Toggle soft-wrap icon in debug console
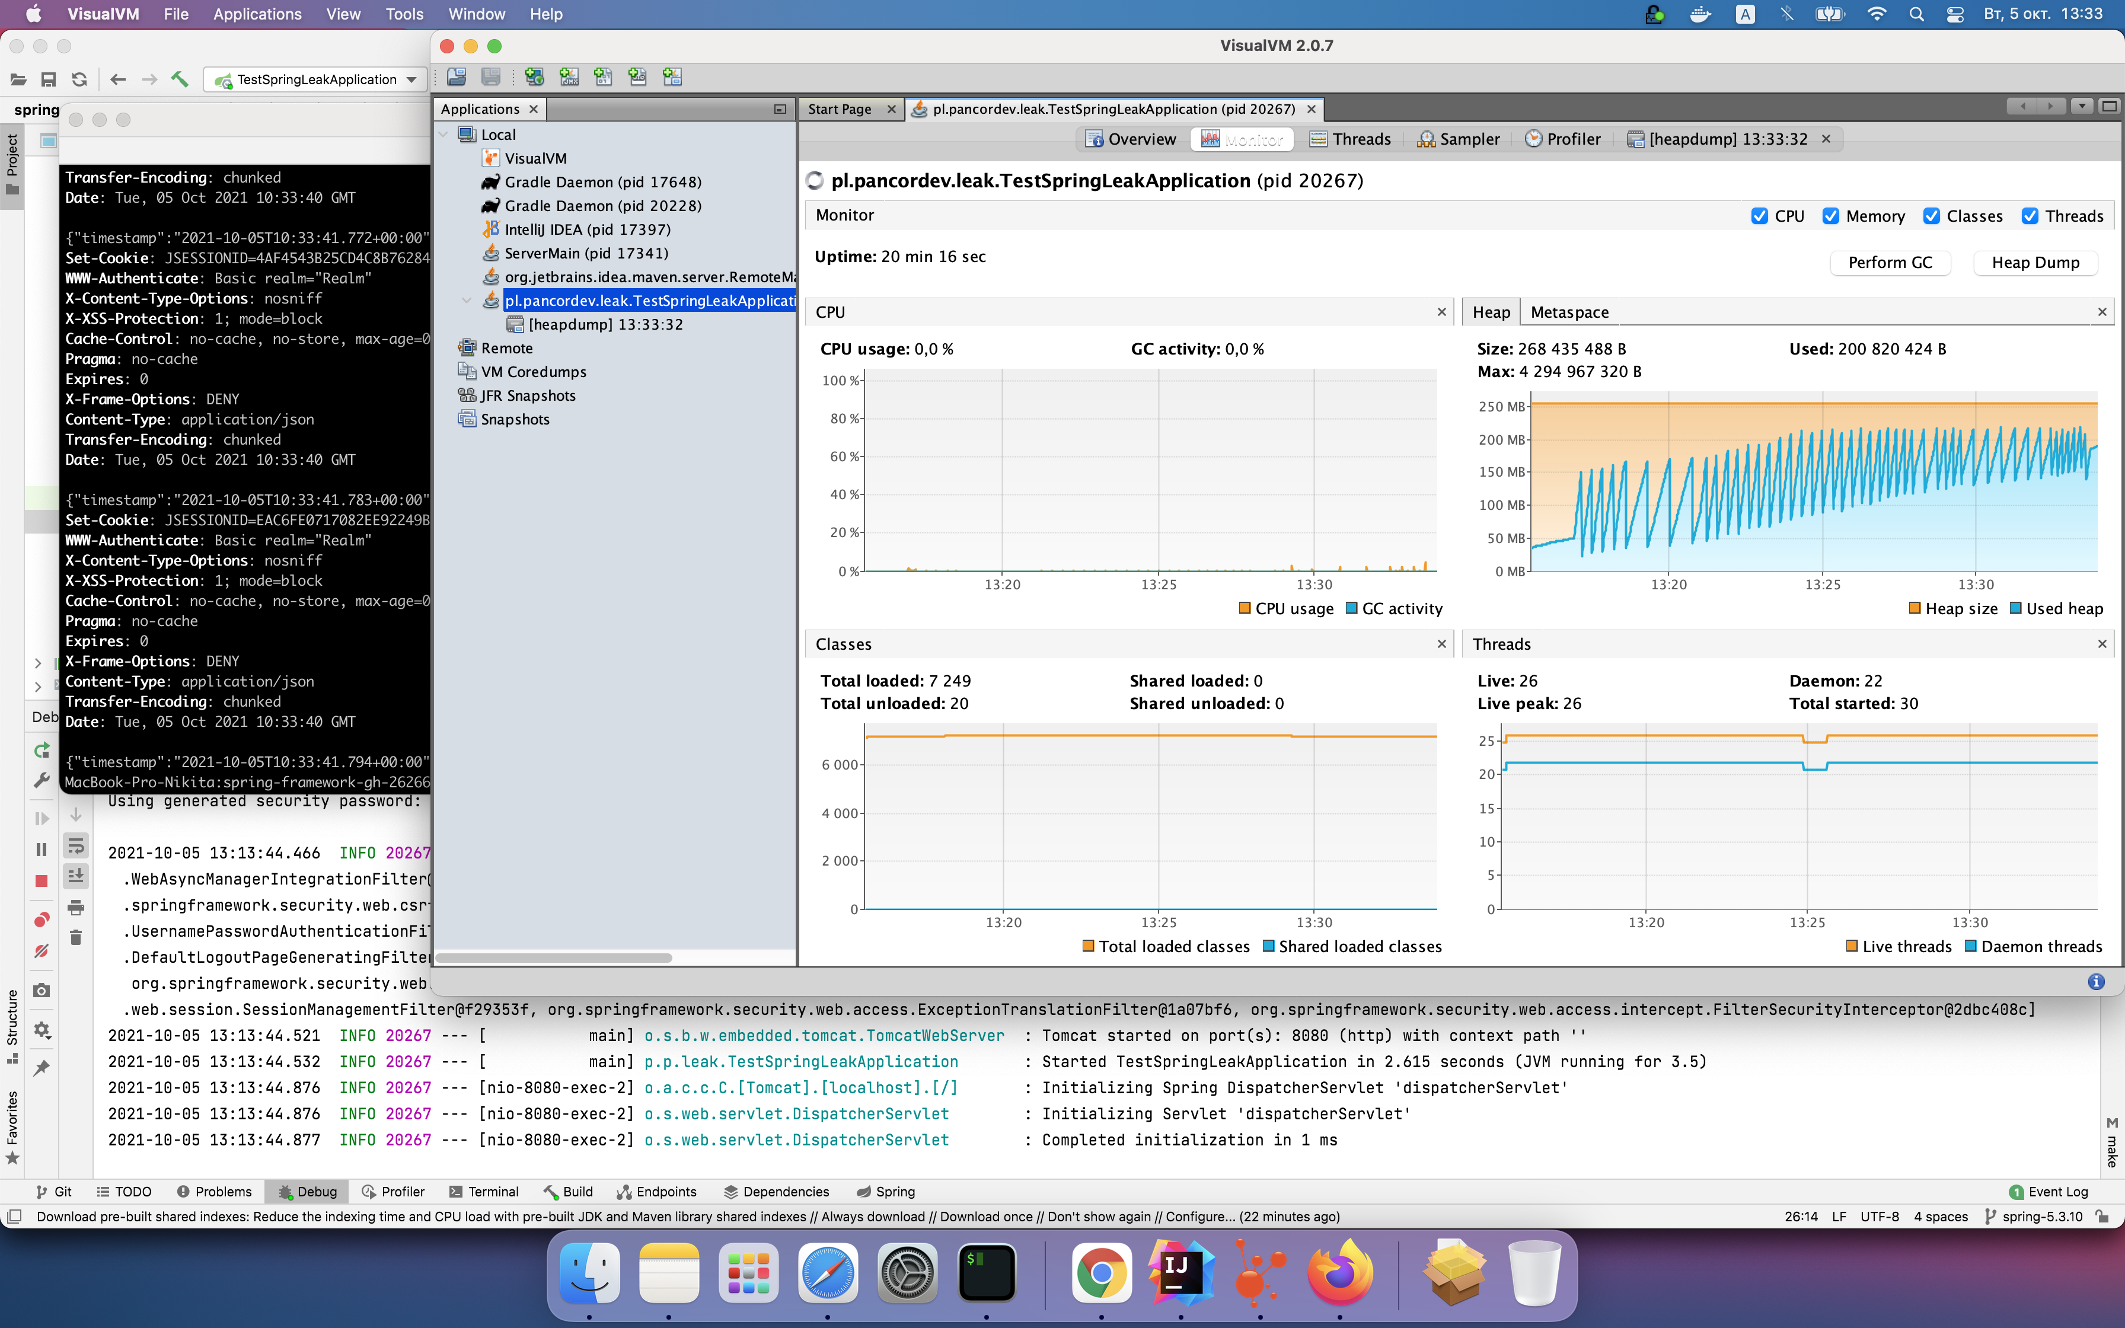This screenshot has height=1328, width=2125. pyautogui.click(x=76, y=846)
